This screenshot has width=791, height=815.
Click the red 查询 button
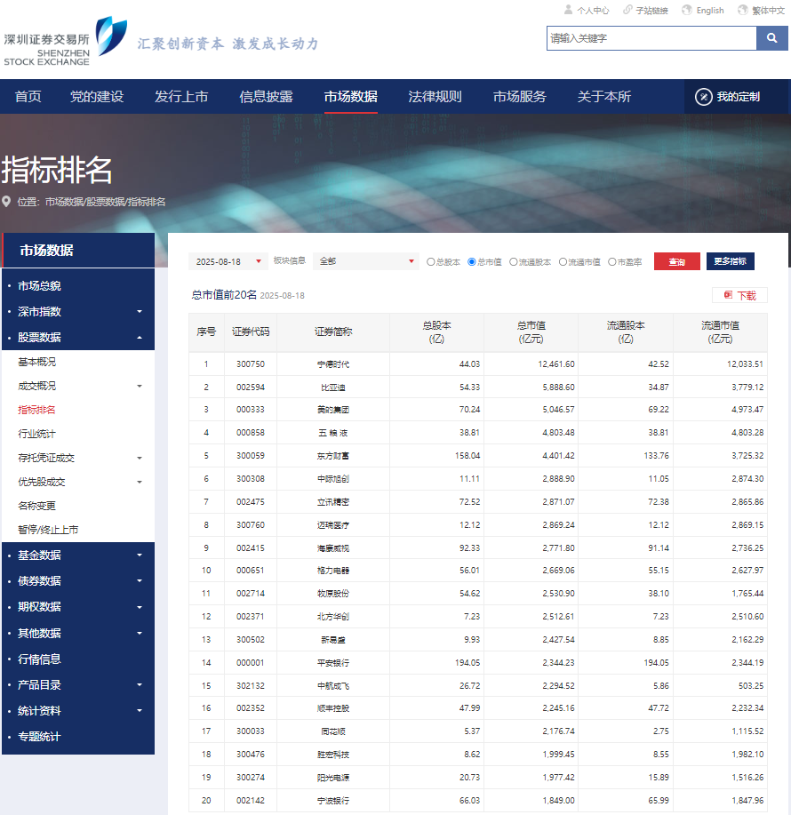(676, 261)
